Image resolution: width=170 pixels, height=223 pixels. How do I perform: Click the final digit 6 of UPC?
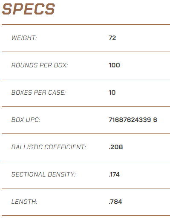155,120
